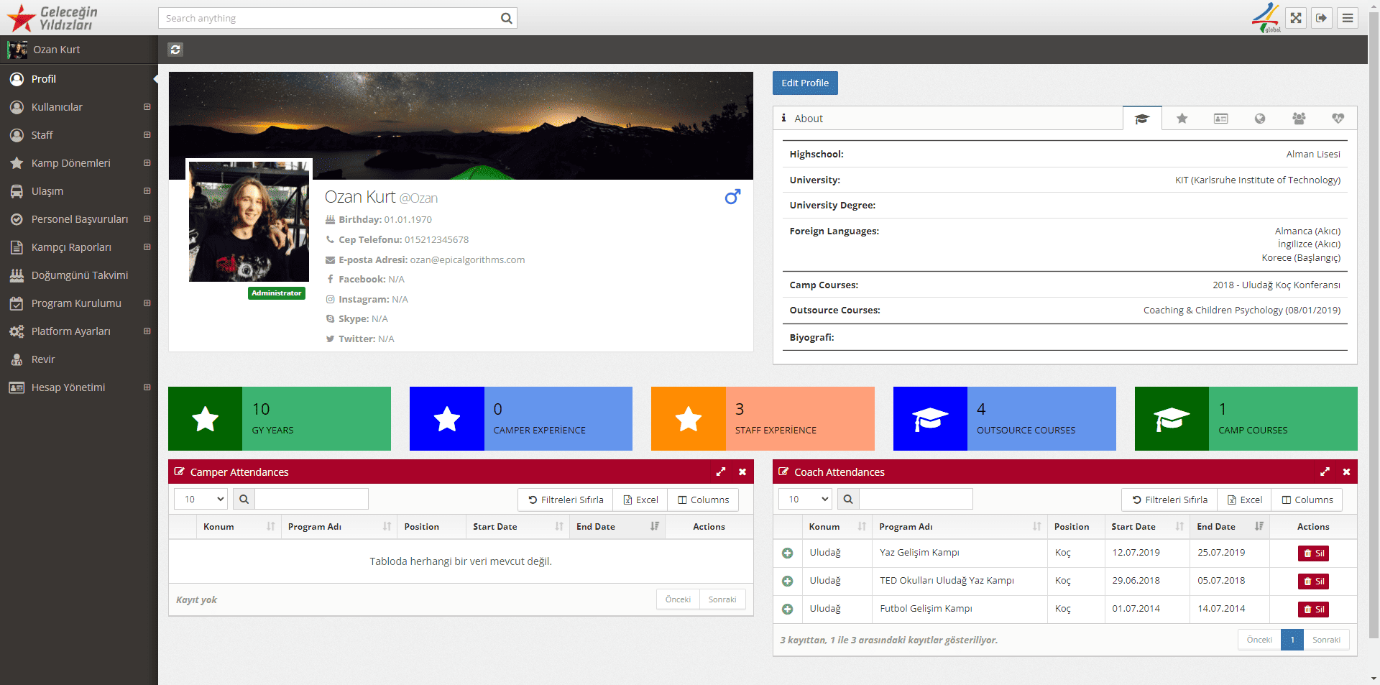Image resolution: width=1380 pixels, height=685 pixels.
Task: Click the Staff Experience star tile icon
Action: pyautogui.click(x=689, y=419)
